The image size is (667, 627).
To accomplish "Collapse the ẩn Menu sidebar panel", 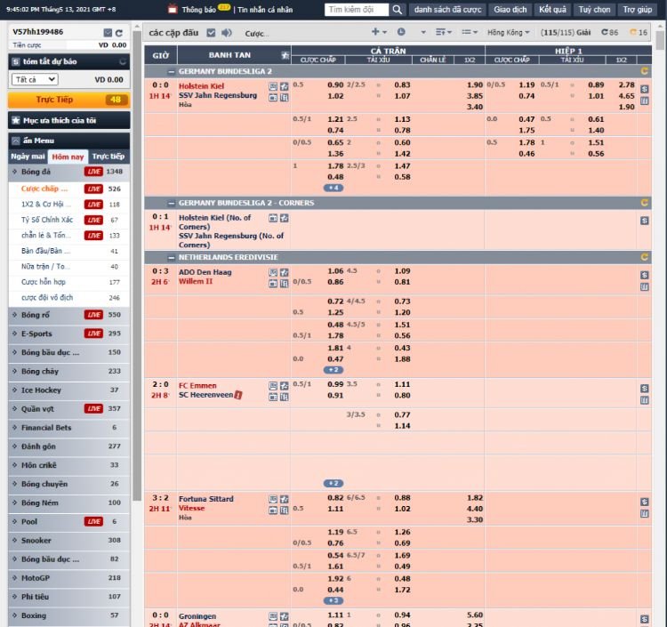I will coord(16,140).
